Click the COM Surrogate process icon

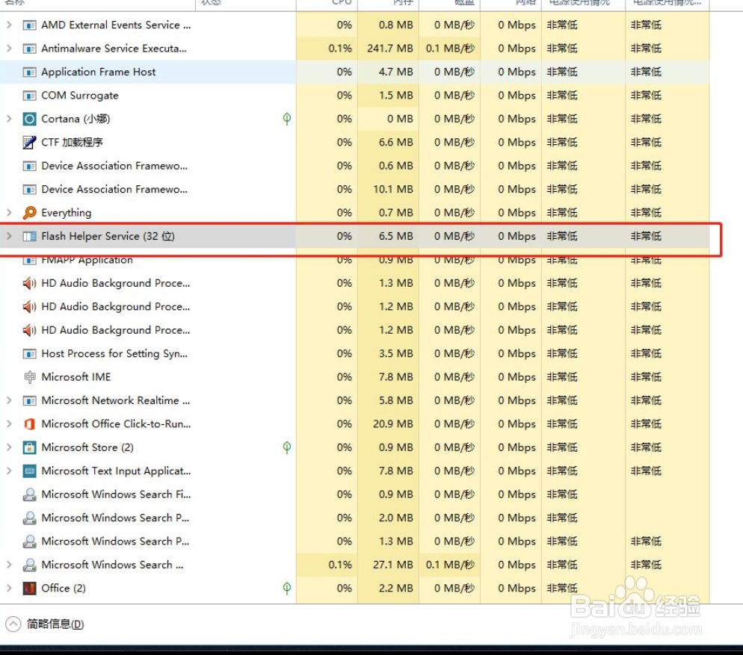point(29,96)
